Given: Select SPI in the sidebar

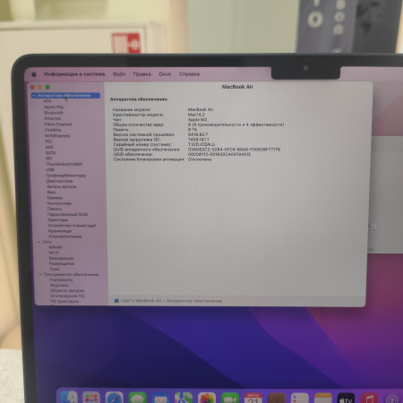Looking at the screenshot, I should [x=49, y=159].
